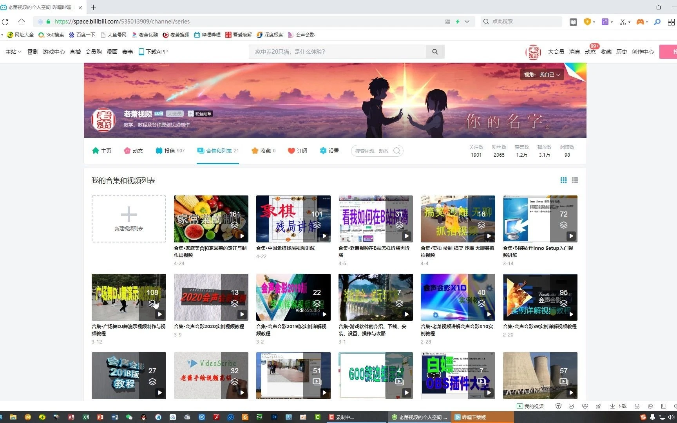677x423 pixels.
Task: Go to the 订阅 tab
Action: pyautogui.click(x=297, y=151)
